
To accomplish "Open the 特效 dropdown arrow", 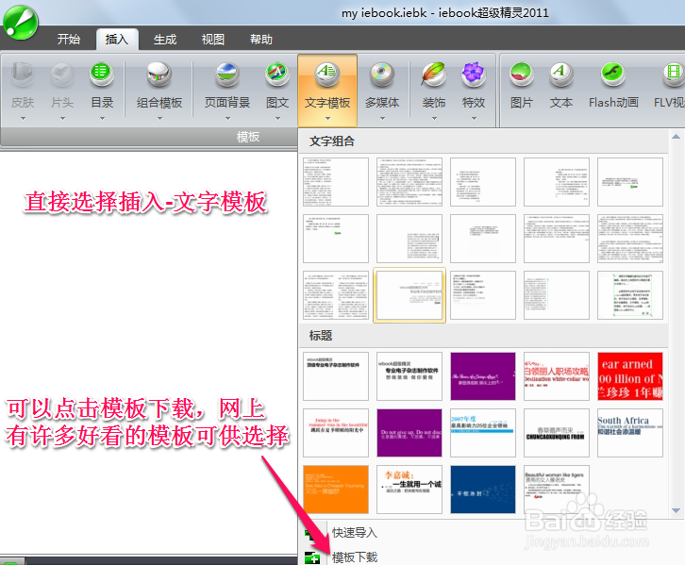I will click(x=474, y=119).
